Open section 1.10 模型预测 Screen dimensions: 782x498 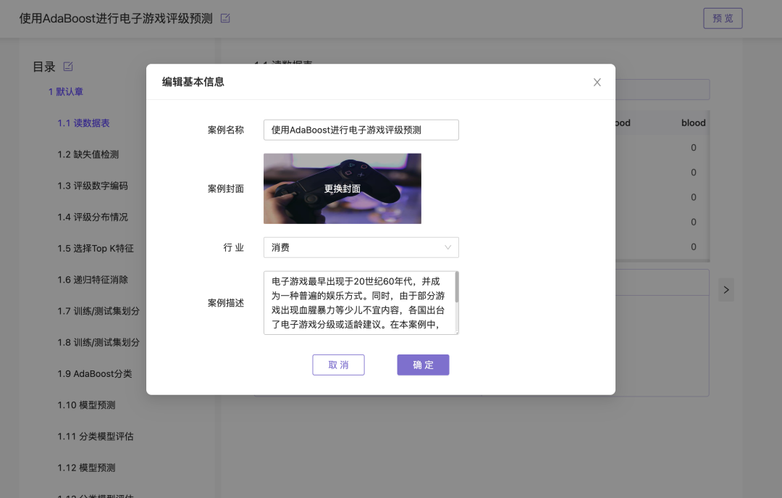click(x=86, y=405)
